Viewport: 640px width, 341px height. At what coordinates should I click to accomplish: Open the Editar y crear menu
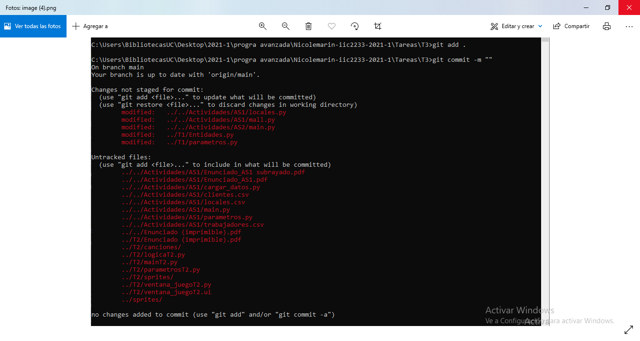(x=515, y=26)
